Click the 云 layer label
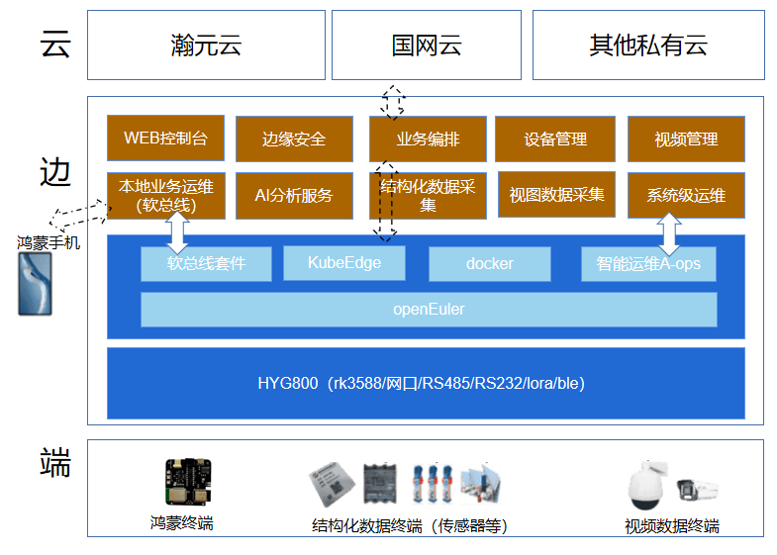Image resolution: width=777 pixels, height=555 pixels. tap(55, 45)
